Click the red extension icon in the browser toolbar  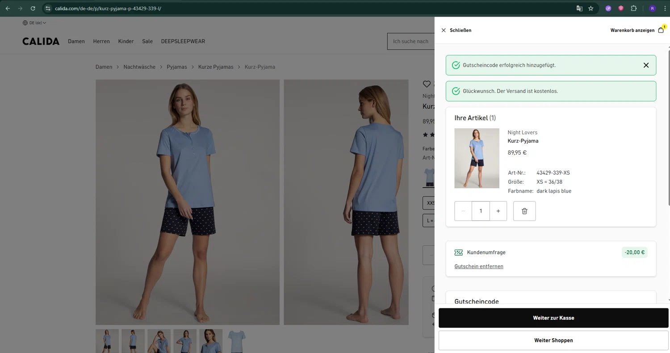(621, 8)
